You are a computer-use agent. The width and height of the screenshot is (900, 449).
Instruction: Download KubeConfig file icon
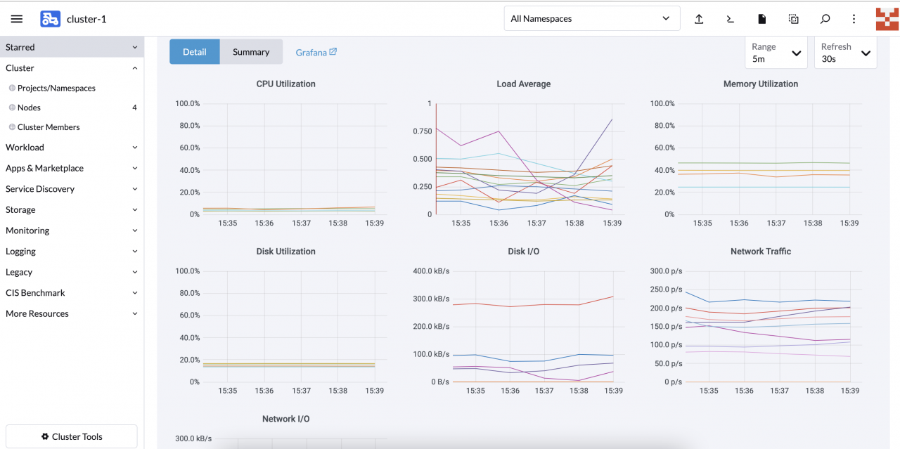click(x=761, y=19)
